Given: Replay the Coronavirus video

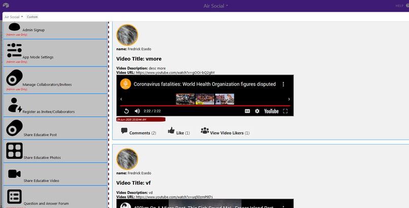Looking at the screenshot, I should 126,111.
